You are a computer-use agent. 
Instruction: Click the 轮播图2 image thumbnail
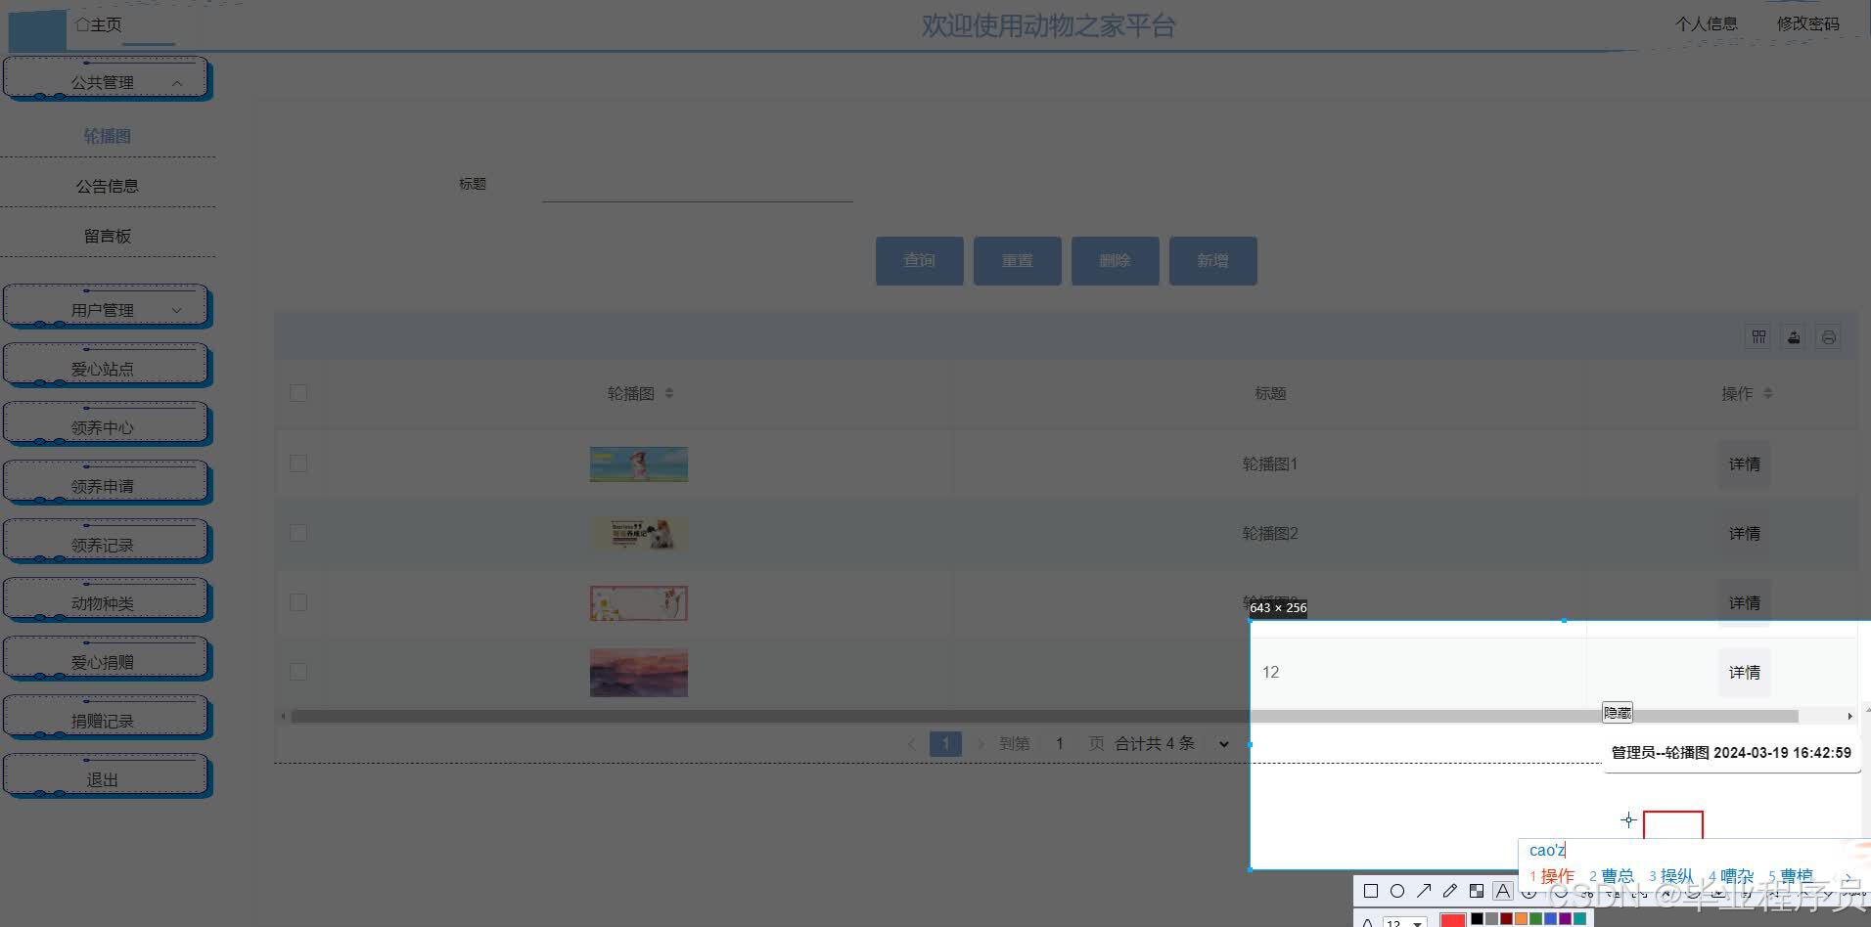point(638,533)
